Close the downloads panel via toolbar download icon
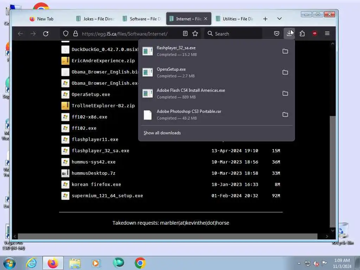 [x=289, y=33]
